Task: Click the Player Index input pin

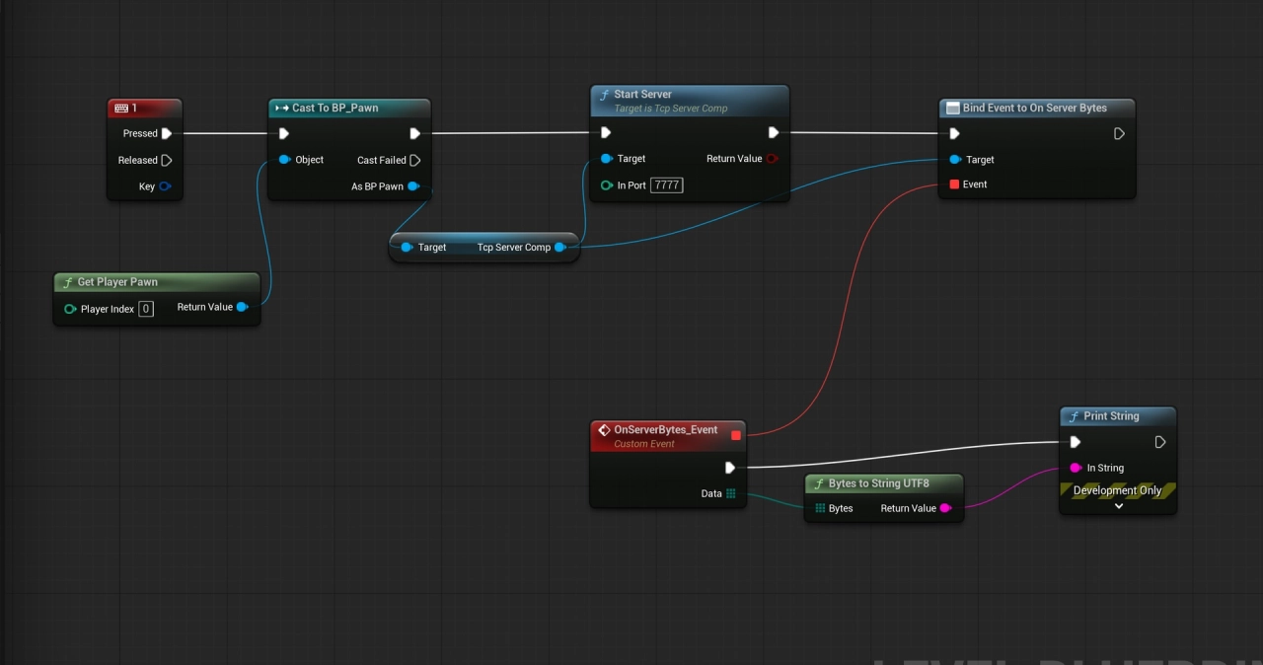Action: pos(70,309)
